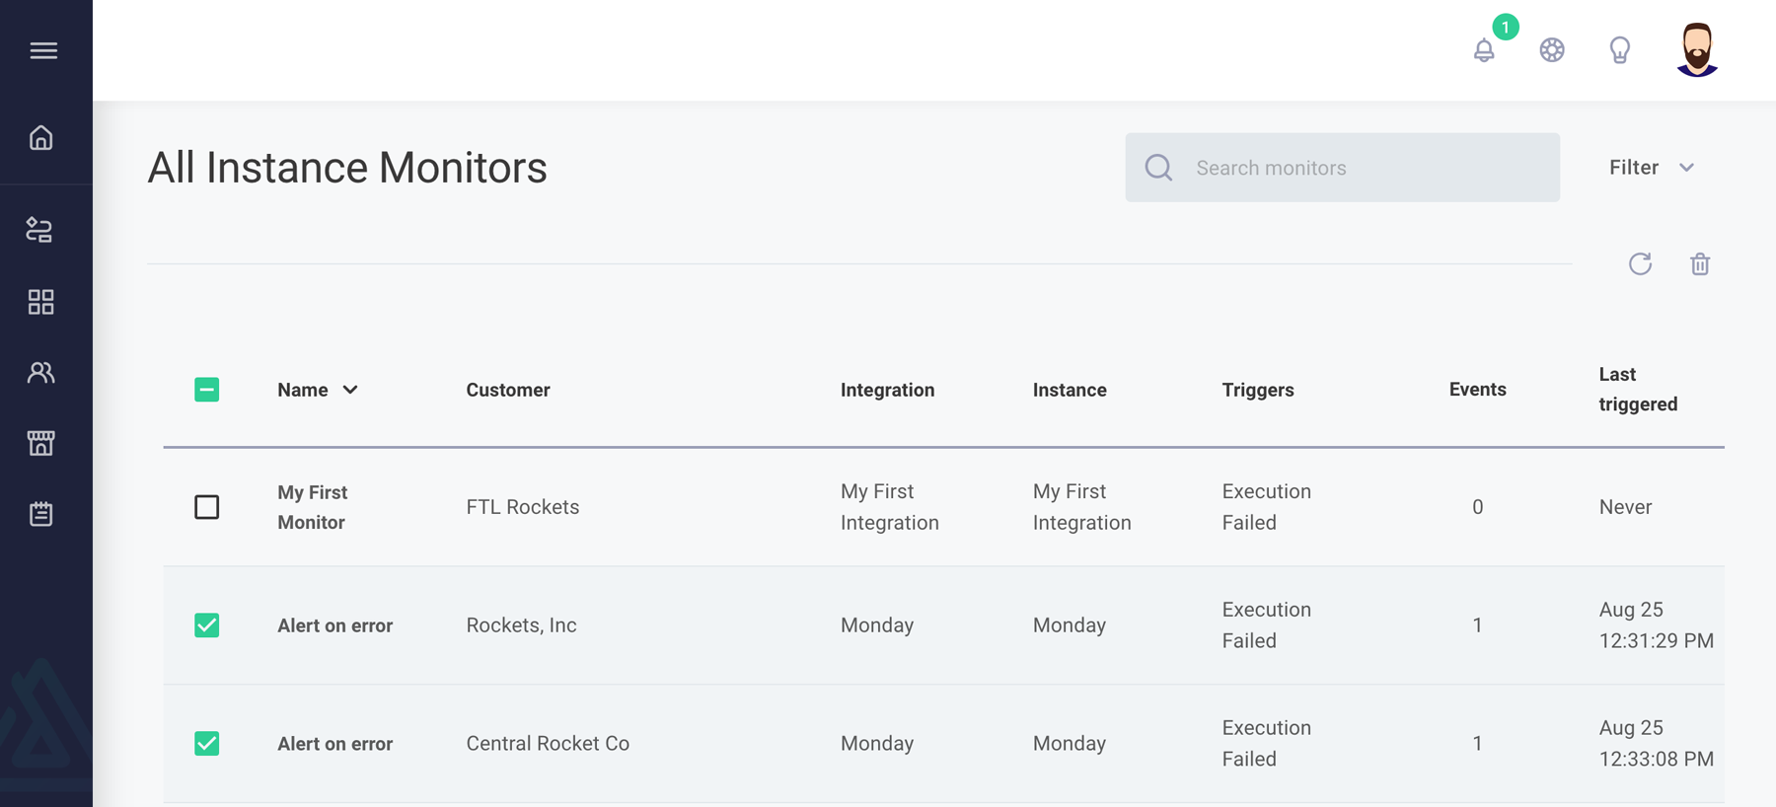Sort by the Name column chevron

(x=350, y=390)
